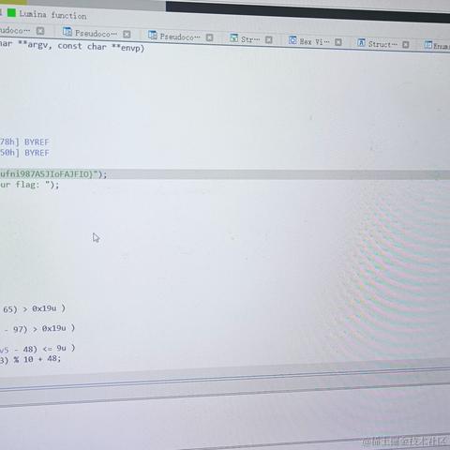Close the Hex View tab
The width and height of the screenshot is (450, 450).
click(x=338, y=42)
